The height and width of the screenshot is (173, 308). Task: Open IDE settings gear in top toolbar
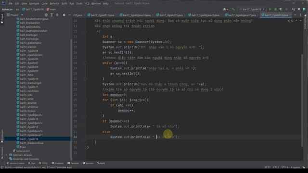point(299,9)
